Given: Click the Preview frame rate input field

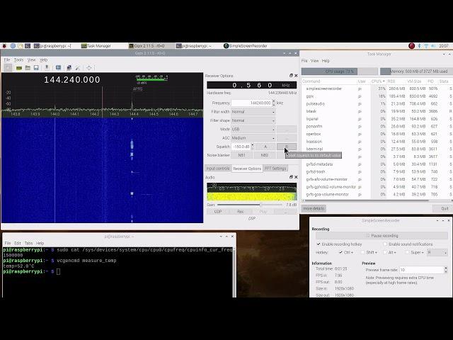Looking at the screenshot, I should click(x=422, y=270).
